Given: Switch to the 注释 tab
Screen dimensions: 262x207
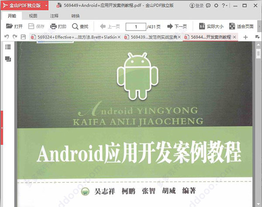Looking at the screenshot, I should coord(54,16).
